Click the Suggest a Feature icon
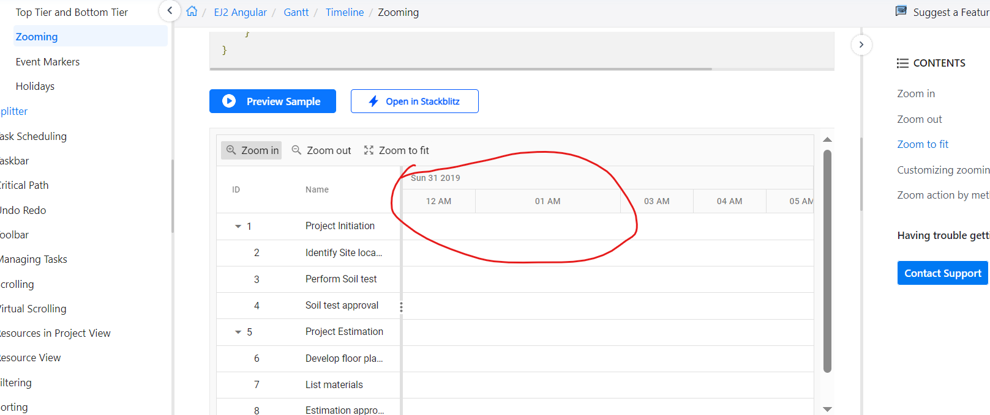The height and width of the screenshot is (415, 990). 901,11
